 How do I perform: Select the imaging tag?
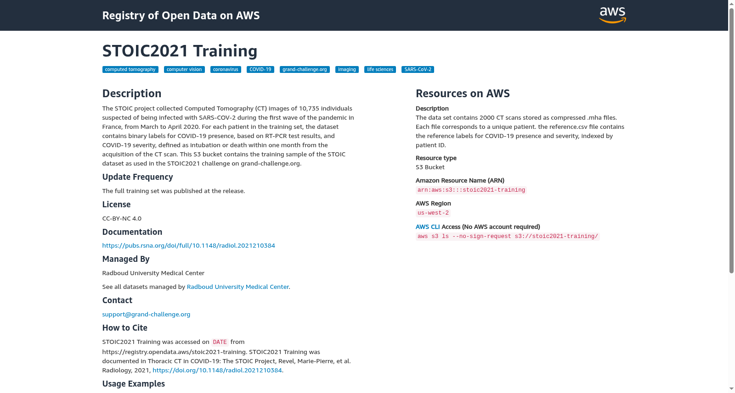point(347,70)
